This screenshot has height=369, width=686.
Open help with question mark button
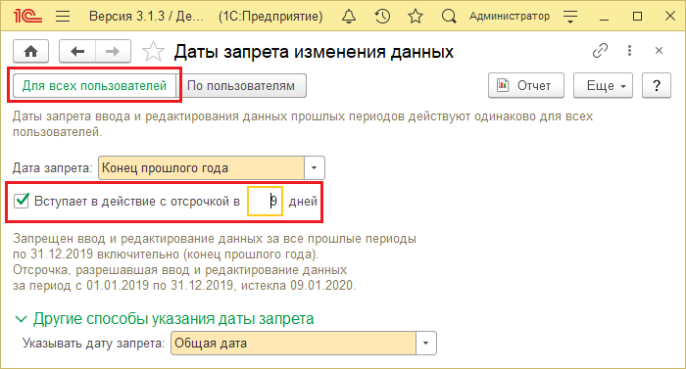point(657,85)
